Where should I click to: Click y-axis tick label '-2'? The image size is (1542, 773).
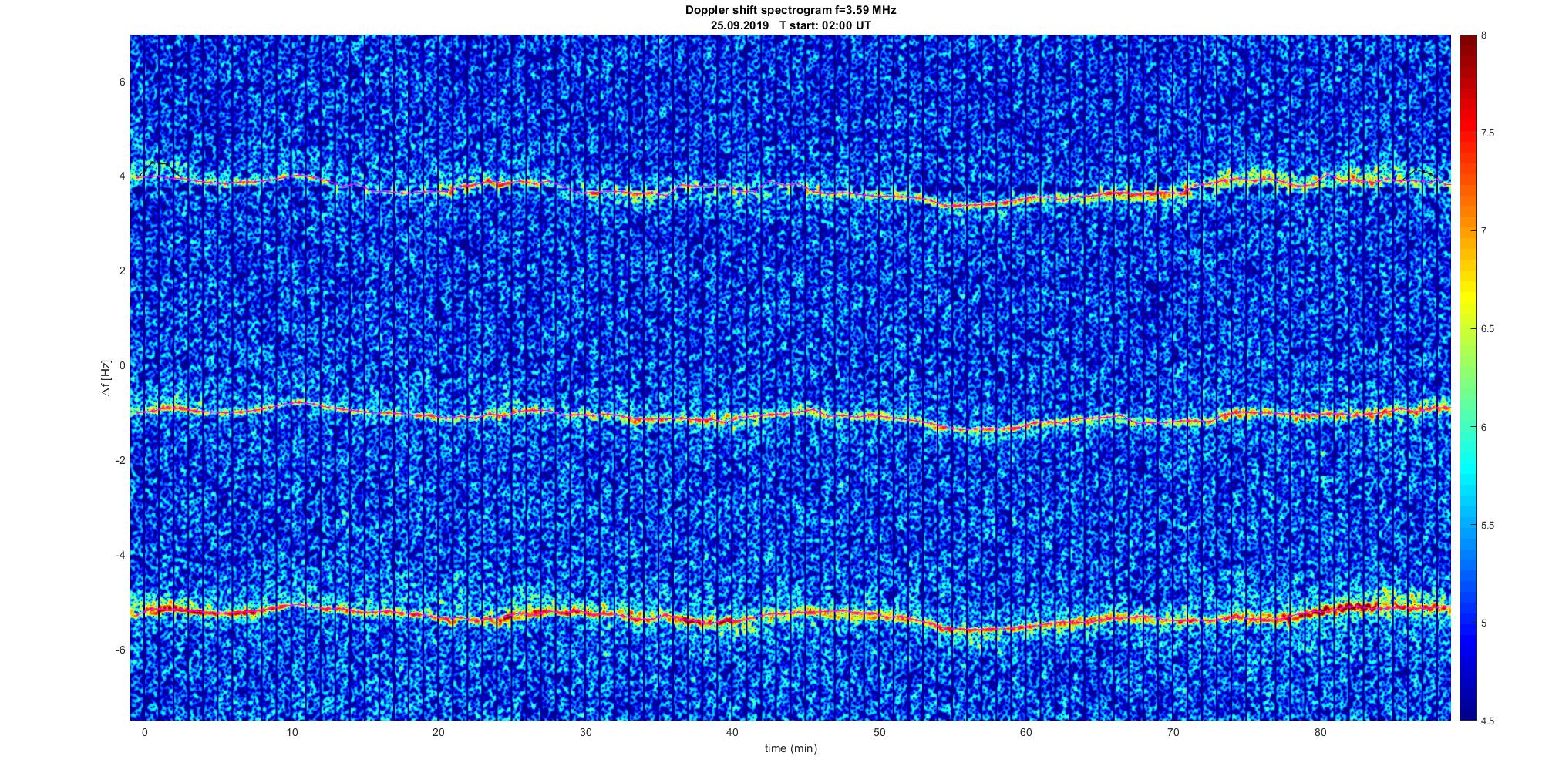(119, 460)
